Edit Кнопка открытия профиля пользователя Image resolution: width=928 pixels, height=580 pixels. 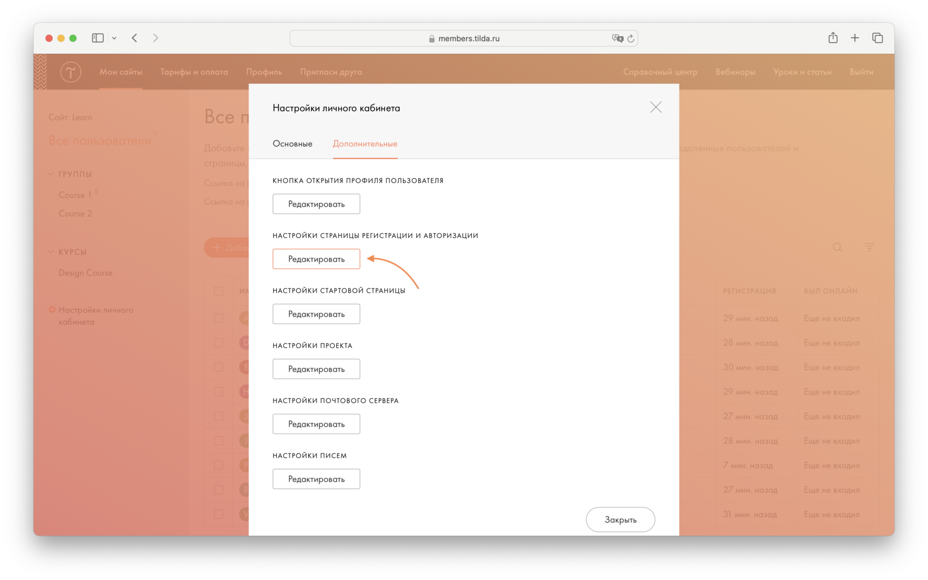click(x=317, y=204)
